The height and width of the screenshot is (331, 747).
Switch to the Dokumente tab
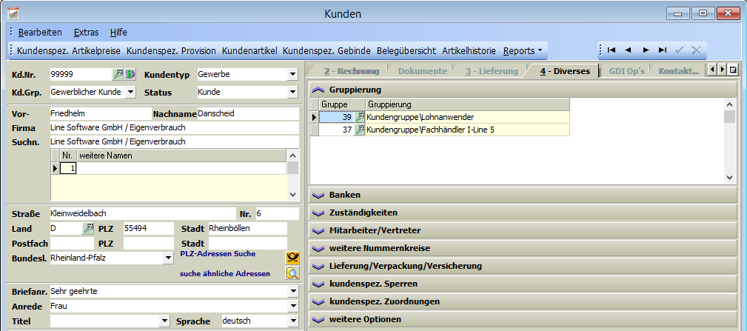tap(423, 71)
